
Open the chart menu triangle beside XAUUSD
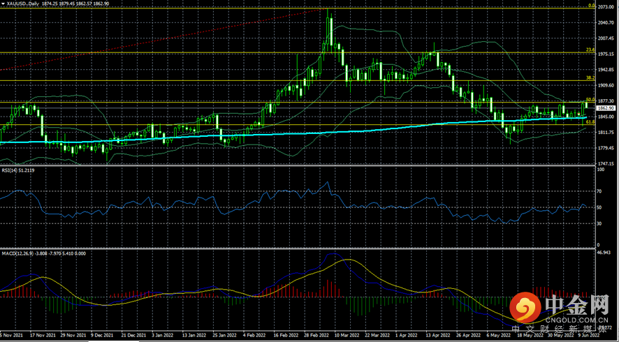[x=3, y=2]
